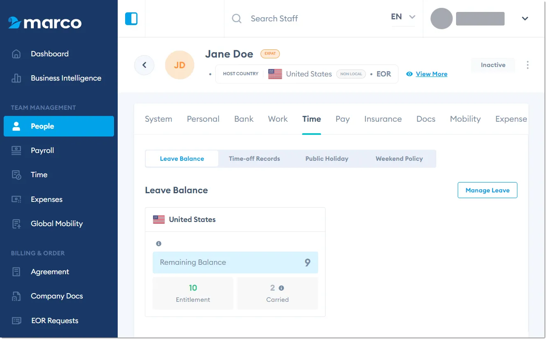This screenshot has width=547, height=340.
Task: Click Jane Doe's JD avatar
Action: [179, 65]
